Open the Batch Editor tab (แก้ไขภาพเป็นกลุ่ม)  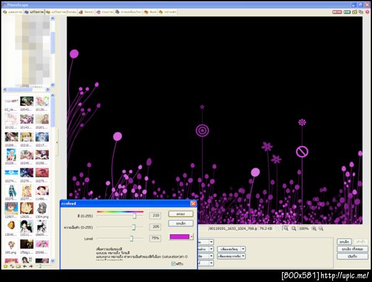(x=61, y=12)
